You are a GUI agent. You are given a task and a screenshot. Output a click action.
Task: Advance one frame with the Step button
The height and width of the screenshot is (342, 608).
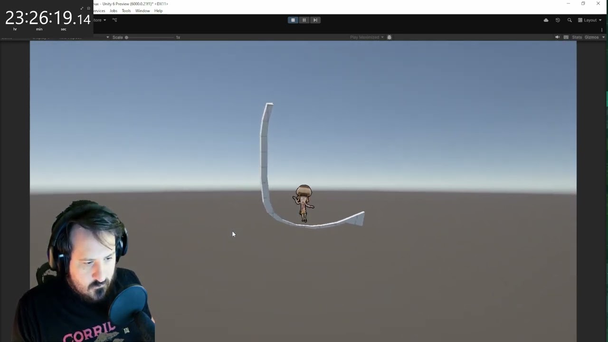click(x=315, y=20)
